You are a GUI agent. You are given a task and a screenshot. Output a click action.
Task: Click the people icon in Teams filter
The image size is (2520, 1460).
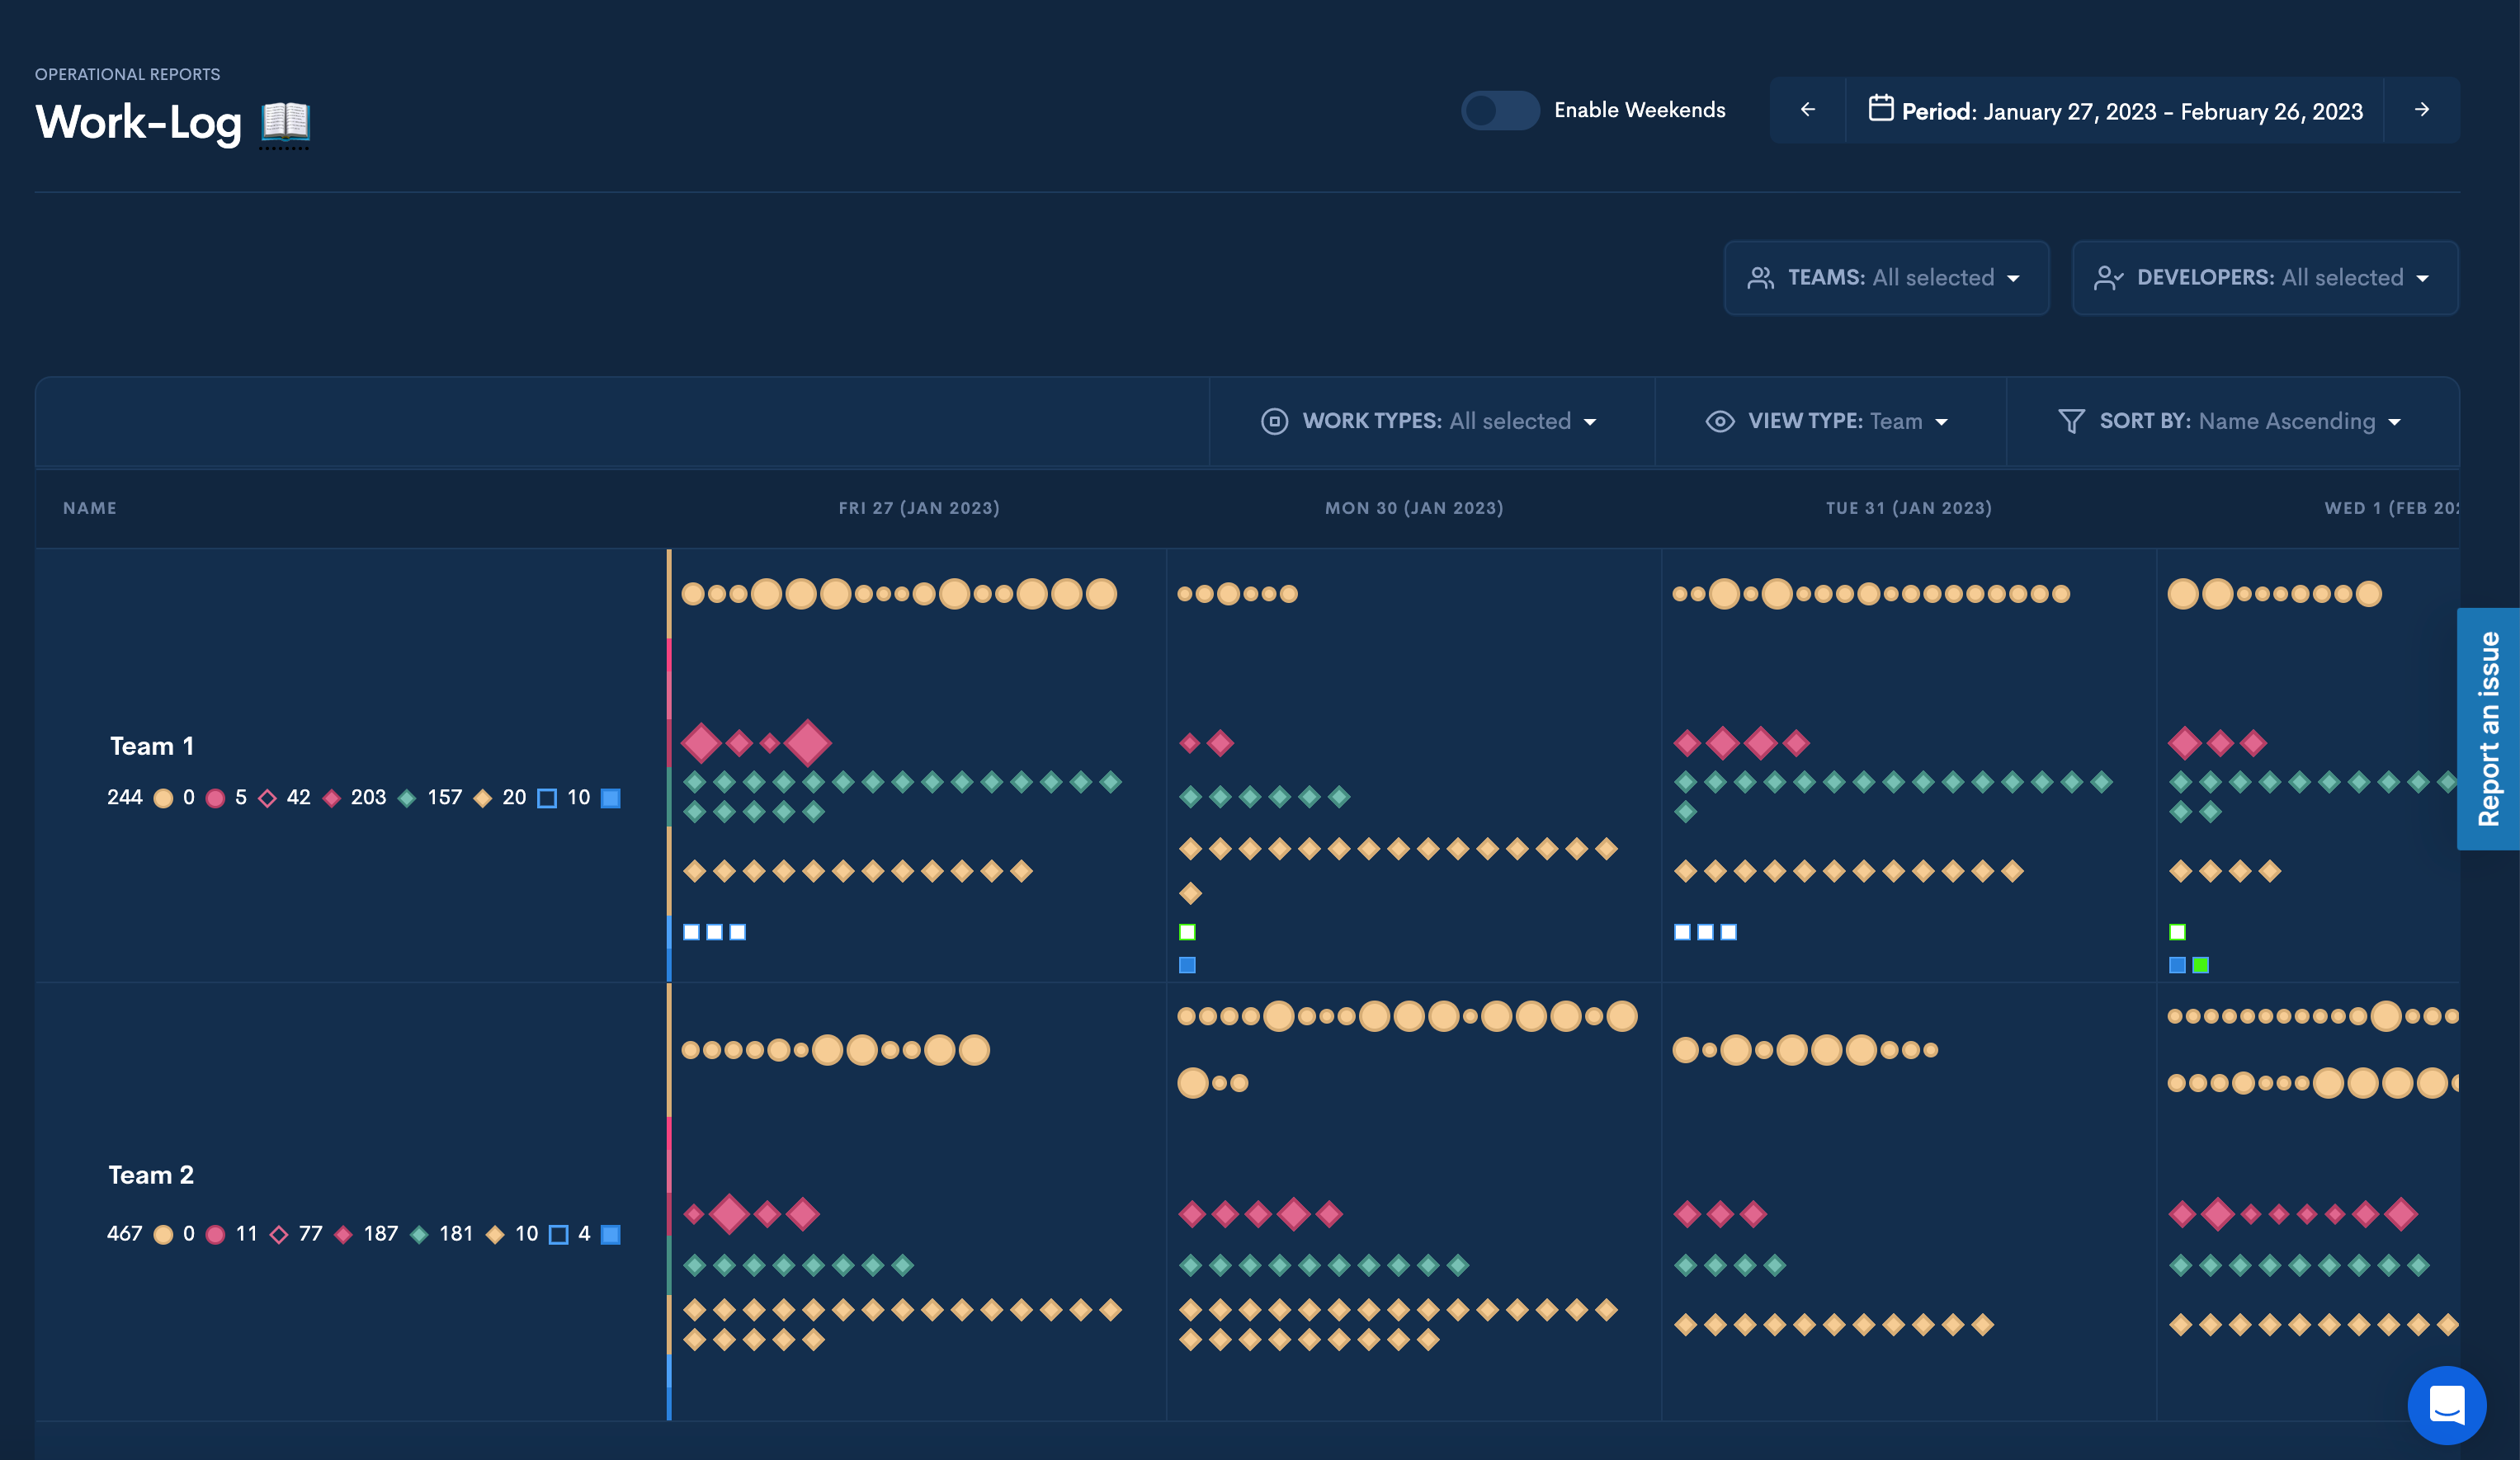1760,278
